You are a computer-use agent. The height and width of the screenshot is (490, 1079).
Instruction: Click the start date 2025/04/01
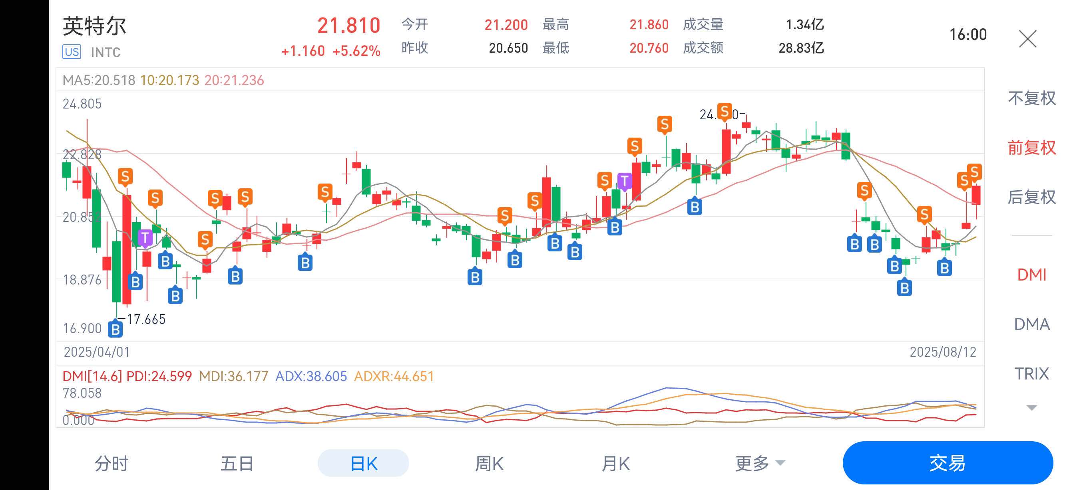click(97, 352)
